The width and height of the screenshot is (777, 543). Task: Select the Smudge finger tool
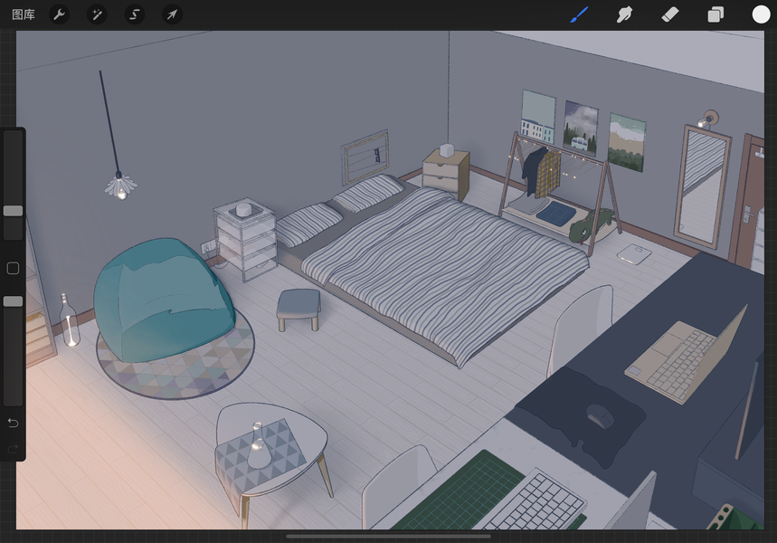(624, 14)
